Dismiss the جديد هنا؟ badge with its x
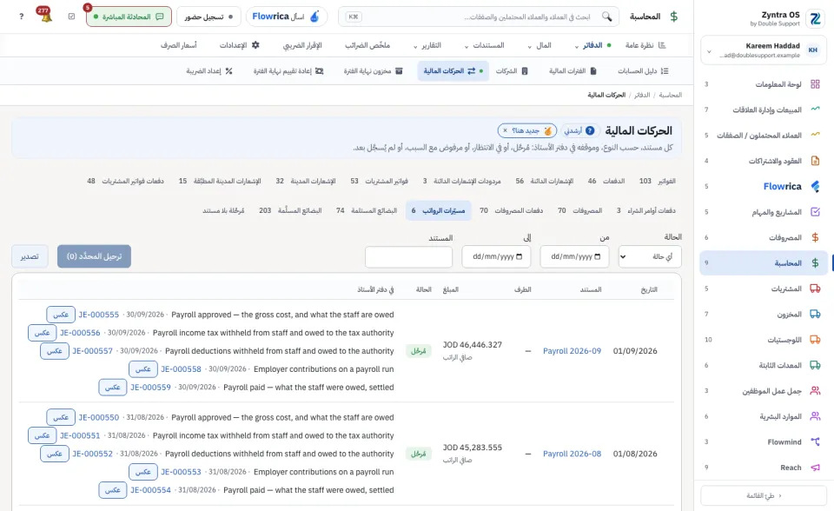834x511 pixels. pos(505,130)
